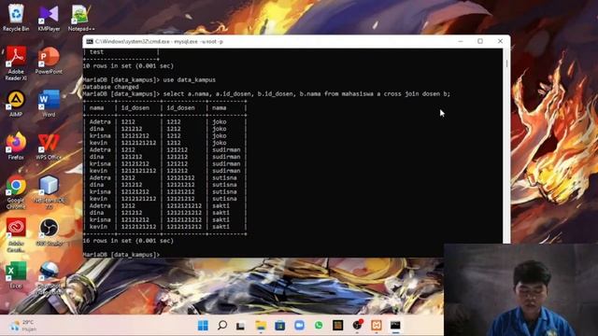
Task: Click the terminal vertical scrollbar thumb
Action: [506, 63]
